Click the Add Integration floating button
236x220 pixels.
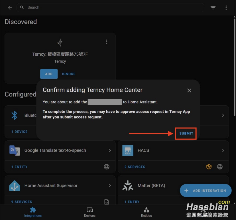pos(206,190)
